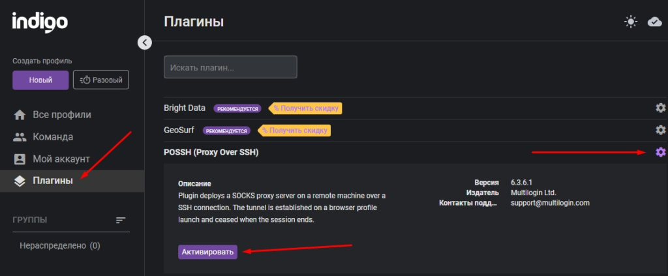Click version value 6.3.6.1
The image size is (668, 276).
point(523,182)
